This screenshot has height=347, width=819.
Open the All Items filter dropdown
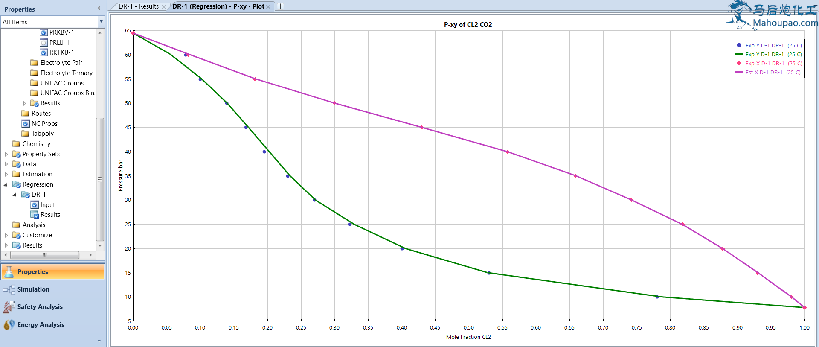[x=101, y=22]
